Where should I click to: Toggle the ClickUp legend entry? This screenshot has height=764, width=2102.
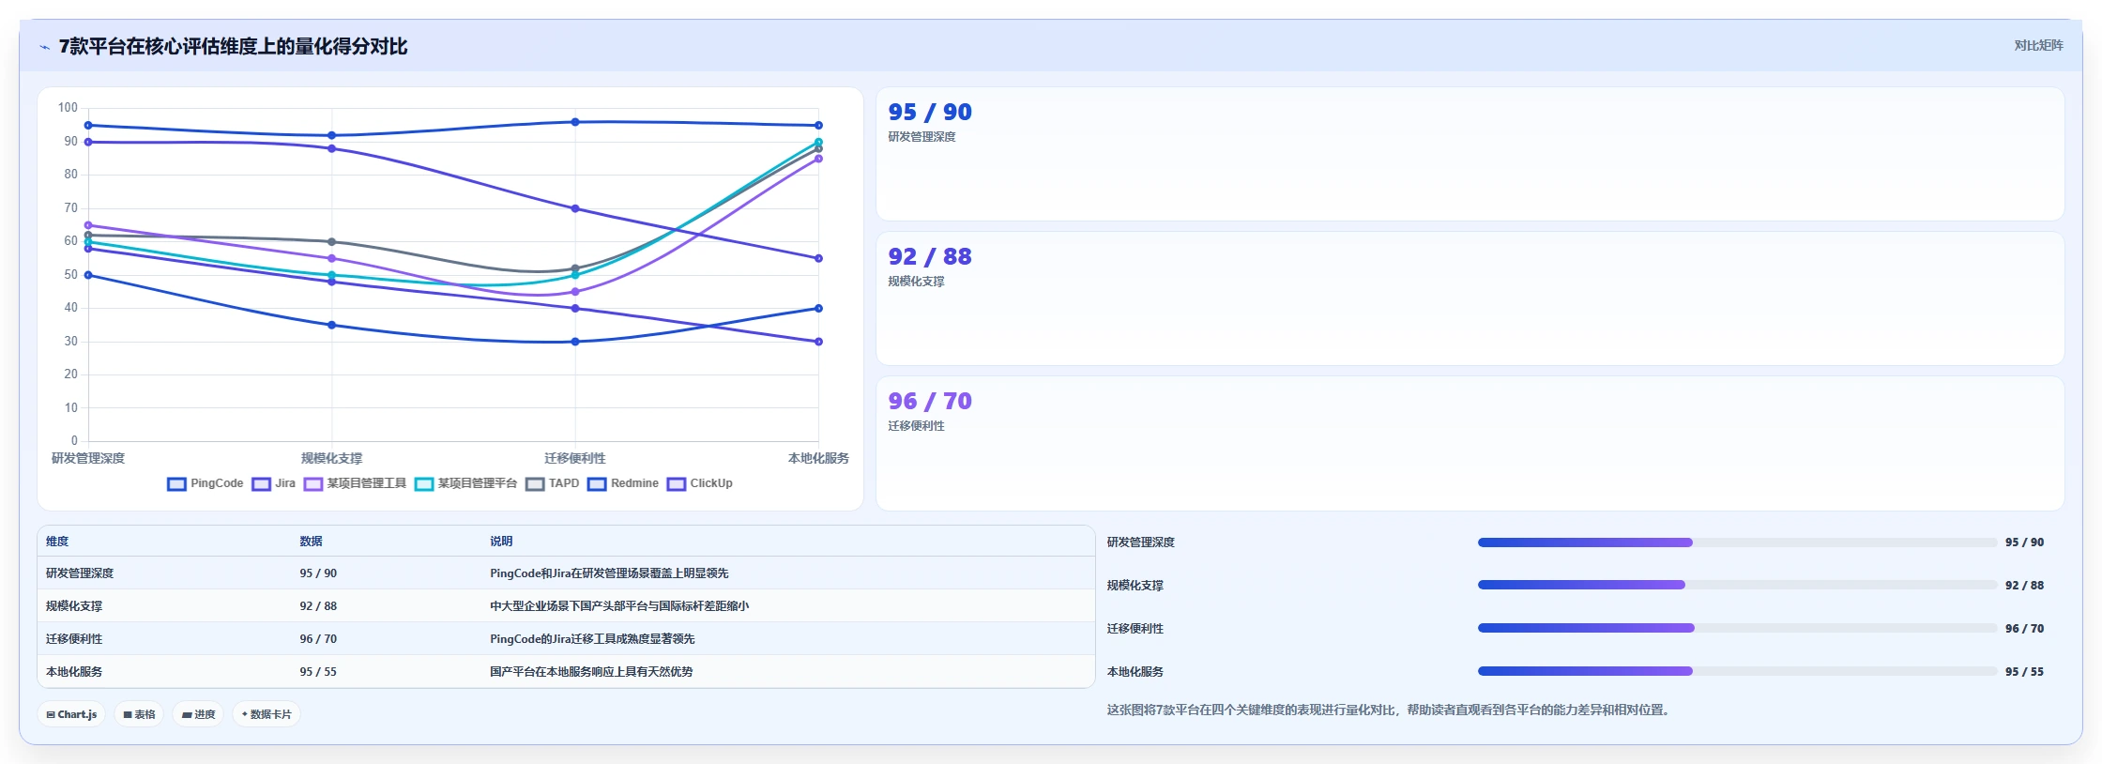tap(699, 483)
